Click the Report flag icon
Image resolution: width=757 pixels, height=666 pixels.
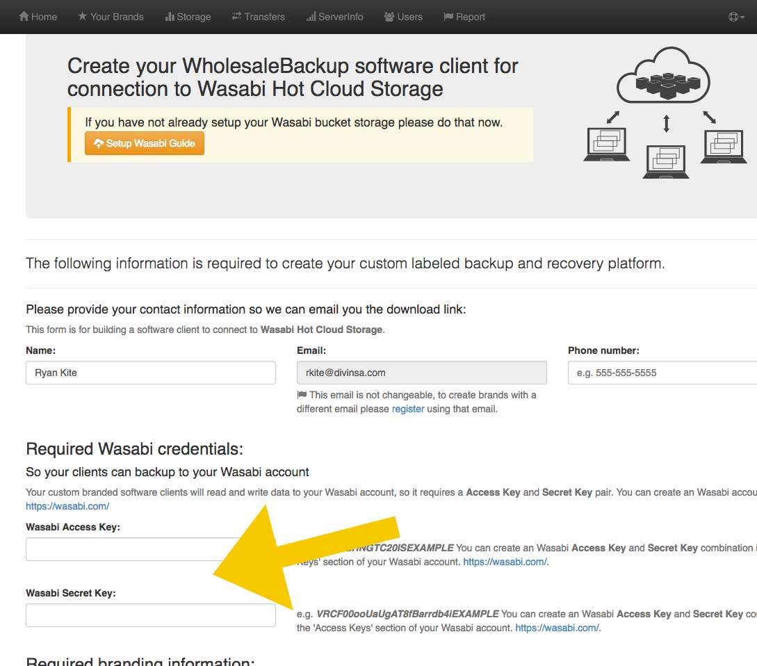(x=448, y=17)
